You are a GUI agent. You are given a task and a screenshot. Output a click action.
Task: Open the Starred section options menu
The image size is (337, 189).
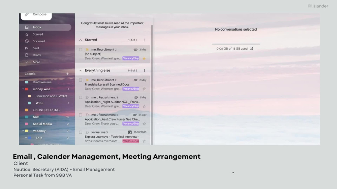coord(144,40)
